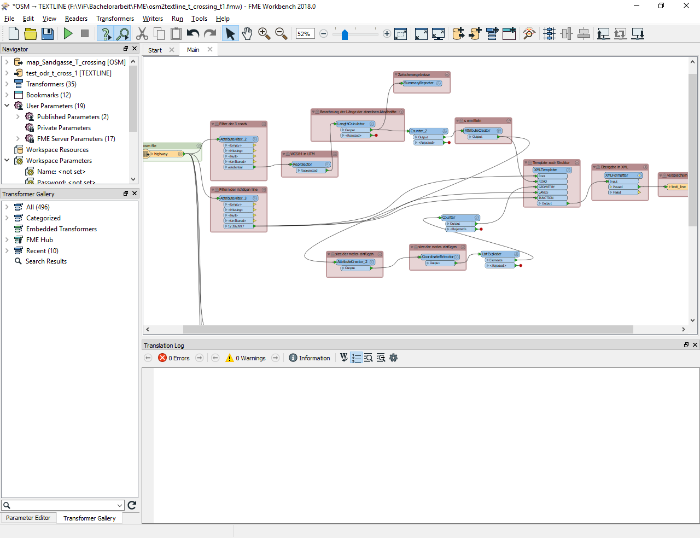Add a Transformer toolbar icon
The image size is (700, 538).
(x=492, y=34)
